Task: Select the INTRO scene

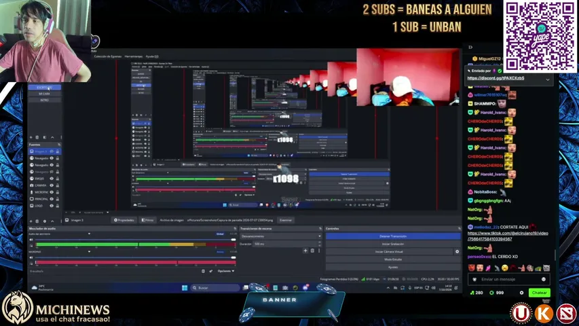Action: coord(44,100)
